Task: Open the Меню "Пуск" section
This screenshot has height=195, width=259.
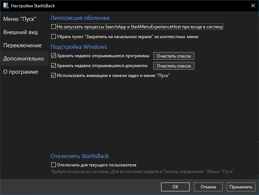Action: click(20, 19)
